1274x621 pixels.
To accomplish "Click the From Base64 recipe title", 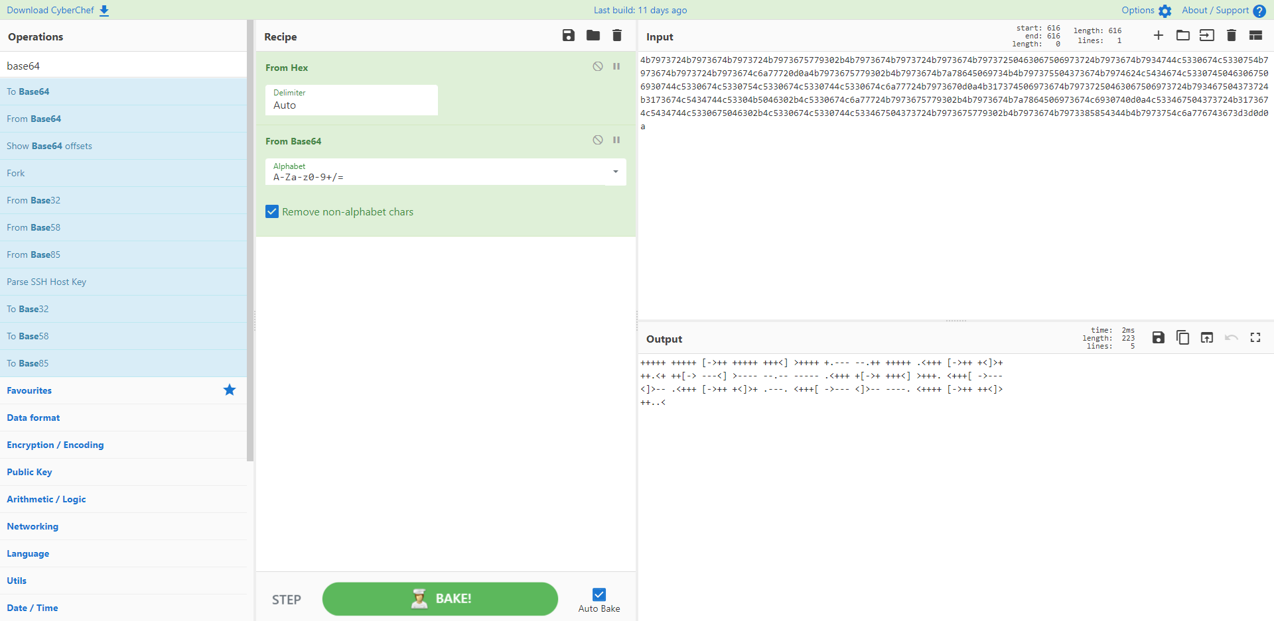I will pos(293,141).
